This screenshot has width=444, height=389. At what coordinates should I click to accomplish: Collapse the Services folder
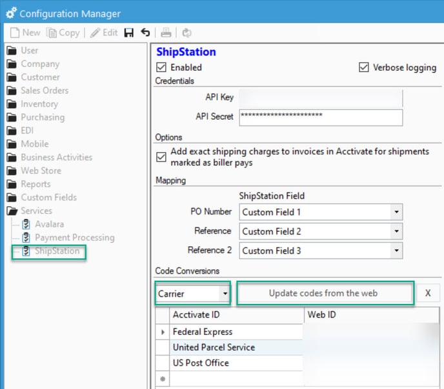pyautogui.click(x=30, y=211)
